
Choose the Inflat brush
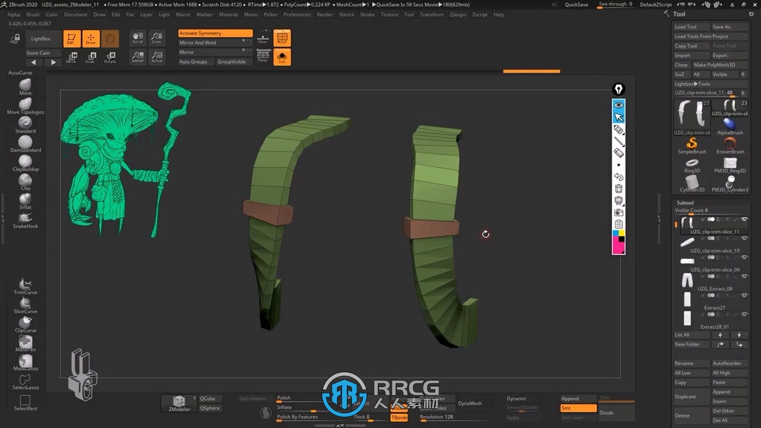point(25,200)
